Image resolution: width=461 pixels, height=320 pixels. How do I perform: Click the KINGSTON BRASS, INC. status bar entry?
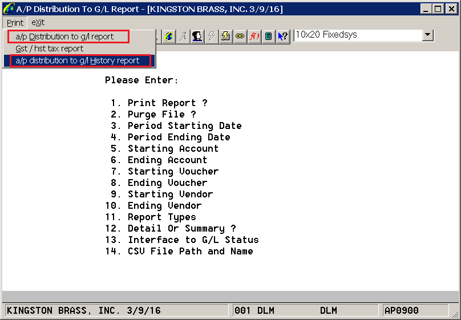pos(117,311)
